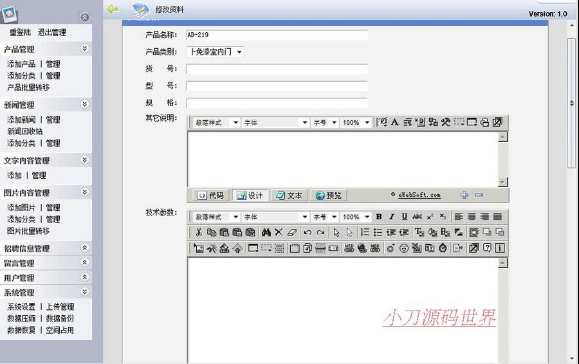The height and width of the screenshot is (364, 579).
Task: Collapse the 产品管理 sidebar section
Action: pos(84,48)
